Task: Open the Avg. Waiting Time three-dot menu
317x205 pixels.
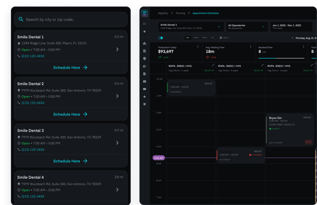Action: (x=251, y=47)
